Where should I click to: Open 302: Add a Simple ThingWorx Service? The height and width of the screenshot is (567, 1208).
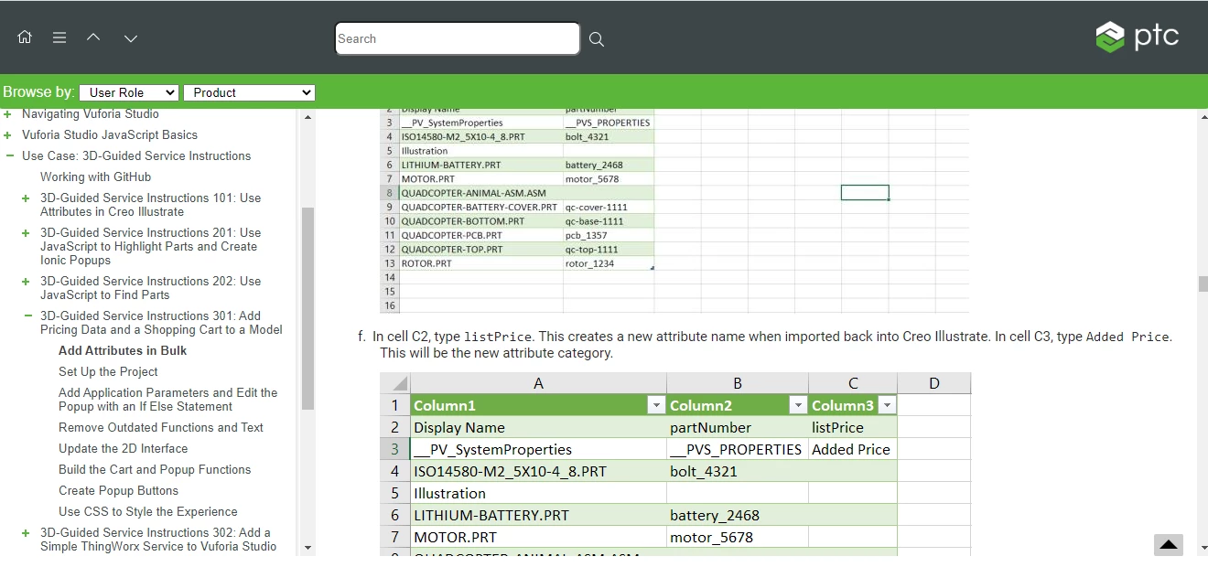pos(158,540)
